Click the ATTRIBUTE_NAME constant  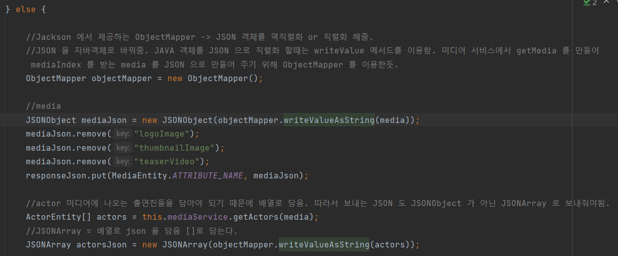click(208, 175)
